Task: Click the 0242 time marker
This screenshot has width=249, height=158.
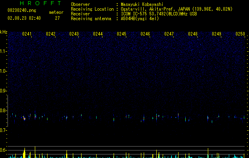Action: [x=51, y=34]
